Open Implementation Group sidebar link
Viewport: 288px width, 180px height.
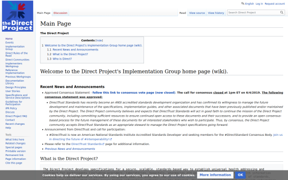click(15, 48)
